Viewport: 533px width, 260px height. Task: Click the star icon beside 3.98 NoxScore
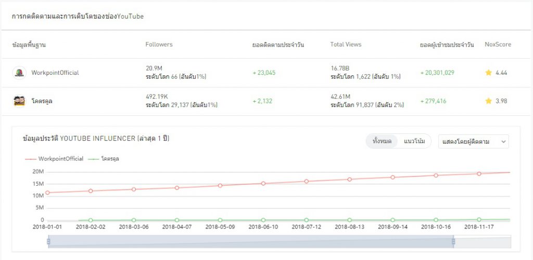(488, 101)
